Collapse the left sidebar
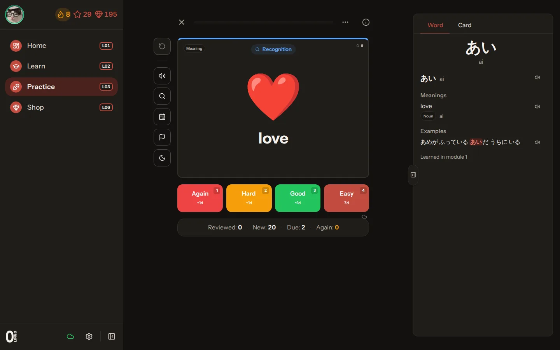 point(112,336)
